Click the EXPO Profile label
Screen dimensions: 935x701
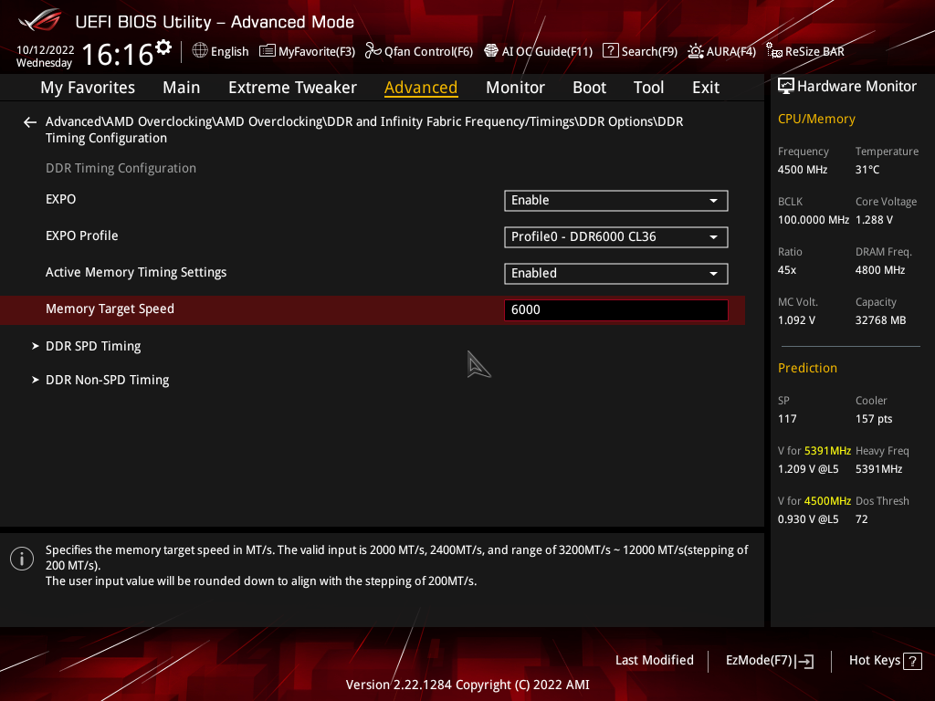click(81, 236)
